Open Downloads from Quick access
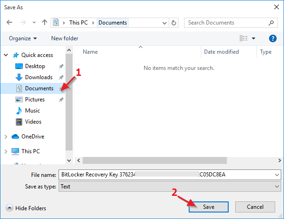This screenshot has height=219, width=284. tap(39, 77)
